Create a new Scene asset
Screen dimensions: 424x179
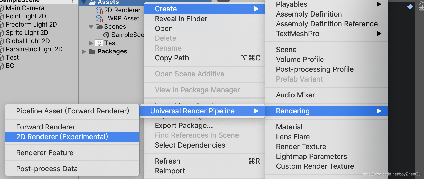coord(327,50)
